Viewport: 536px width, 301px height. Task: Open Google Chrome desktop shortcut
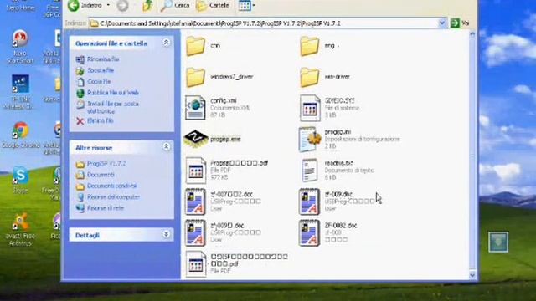click(20, 135)
